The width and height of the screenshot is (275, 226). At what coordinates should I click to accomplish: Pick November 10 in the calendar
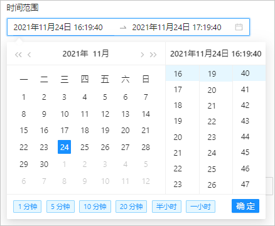coord(64,114)
